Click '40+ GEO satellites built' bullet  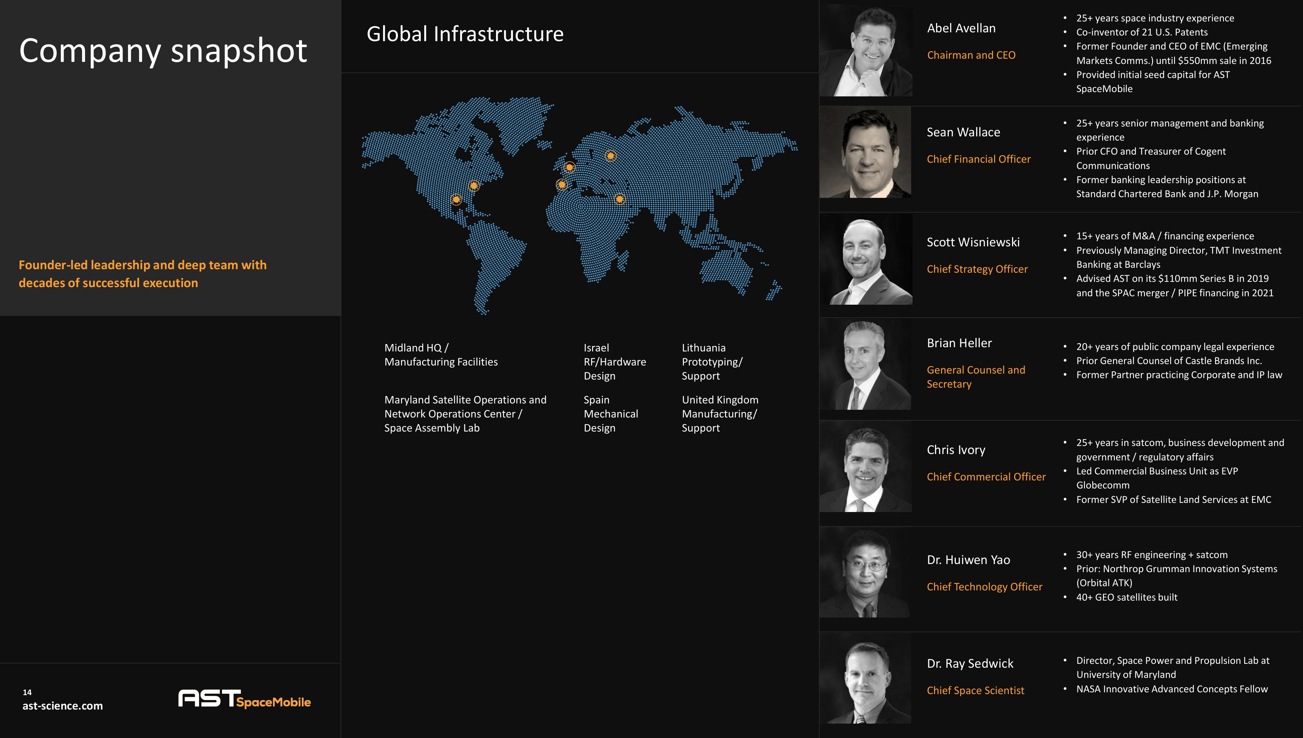1126,597
